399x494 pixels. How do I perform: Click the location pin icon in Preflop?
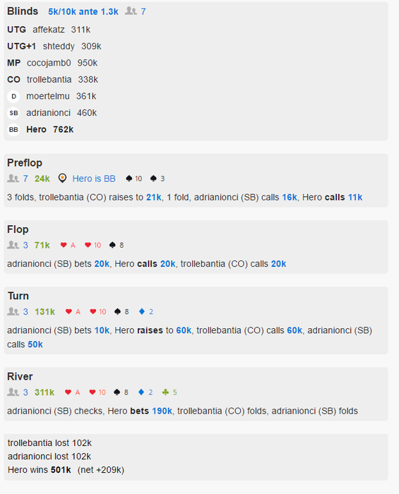62,179
